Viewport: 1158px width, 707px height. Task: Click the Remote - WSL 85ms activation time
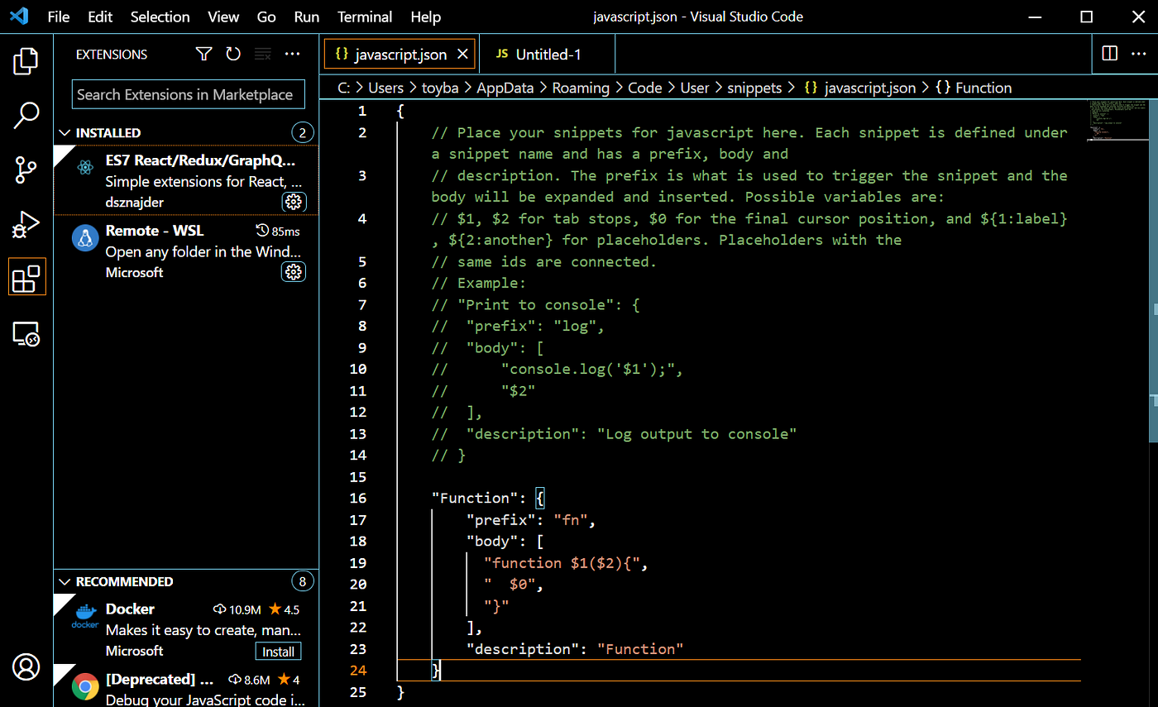(x=278, y=232)
